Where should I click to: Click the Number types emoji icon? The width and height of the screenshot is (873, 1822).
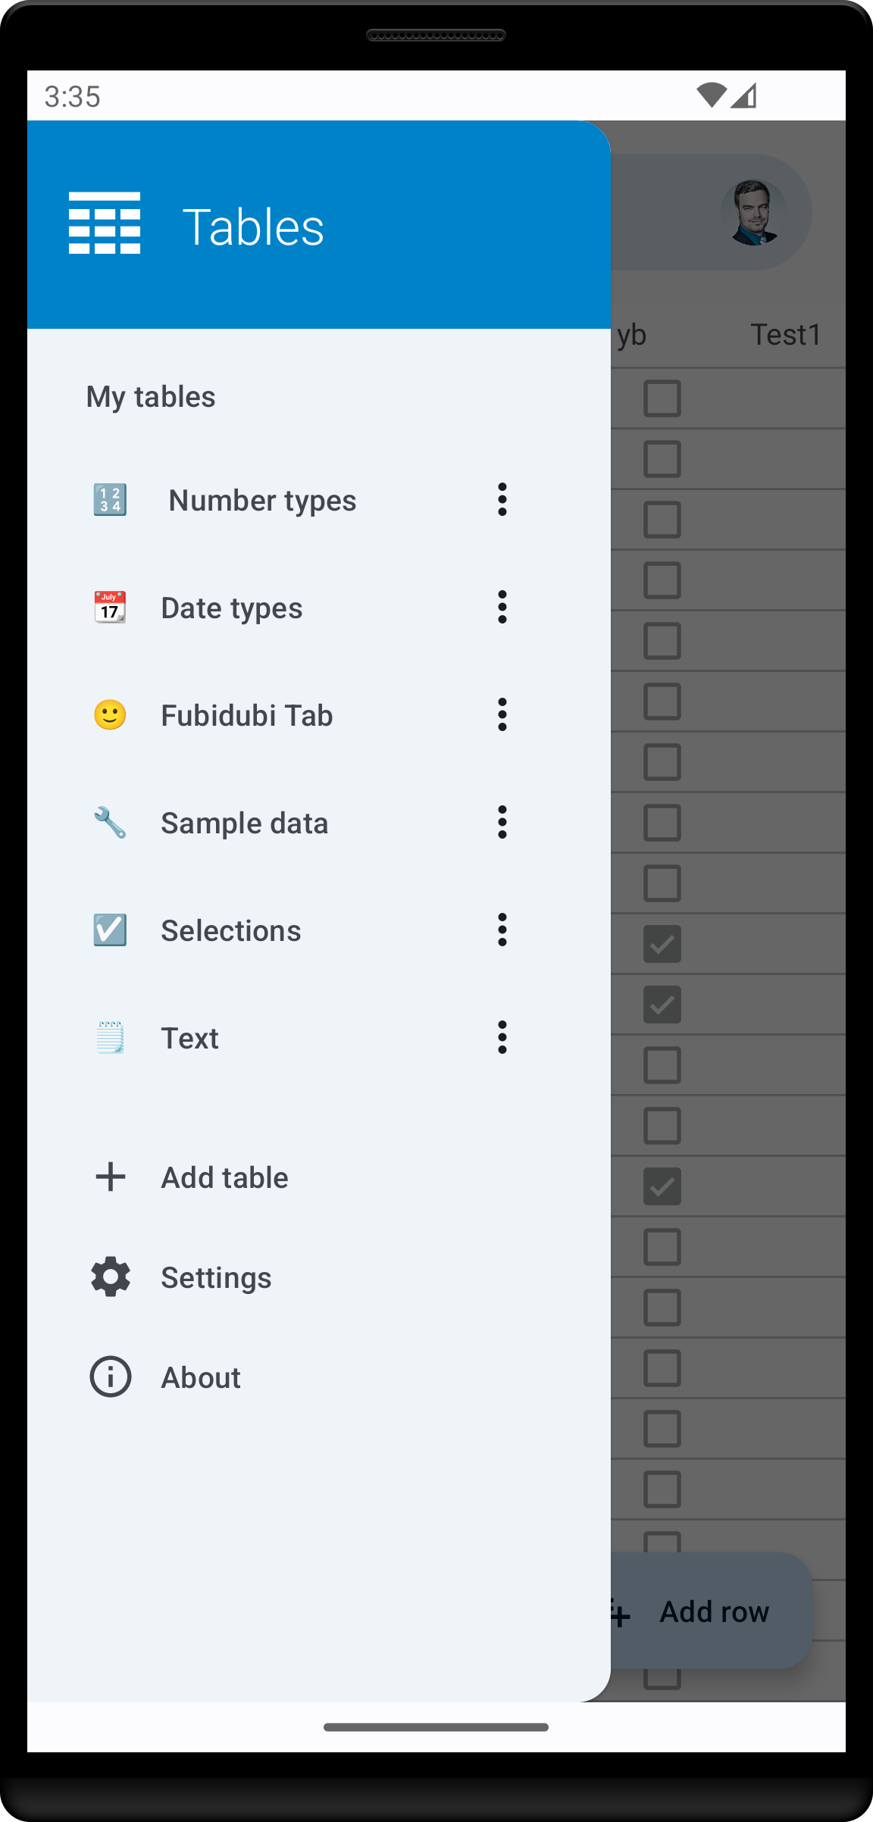[x=110, y=500]
